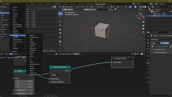Select the Add Cube tool in viewport
Image resolution: width=172 pixels, height=97 pixels.
click(x=60, y=46)
